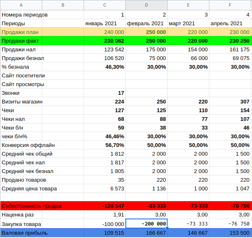Select actual sales value 230 250
Image resolution: width=252 pixels, height=238 pixels.
pyautogui.click(x=230, y=41)
